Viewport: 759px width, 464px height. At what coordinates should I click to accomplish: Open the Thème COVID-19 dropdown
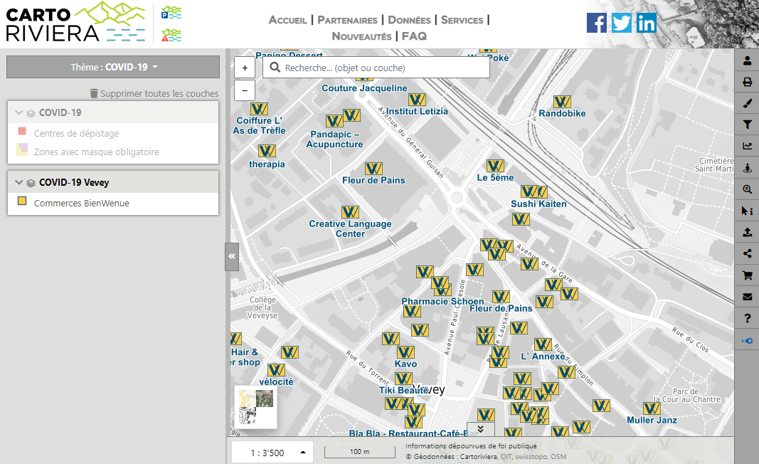[113, 67]
